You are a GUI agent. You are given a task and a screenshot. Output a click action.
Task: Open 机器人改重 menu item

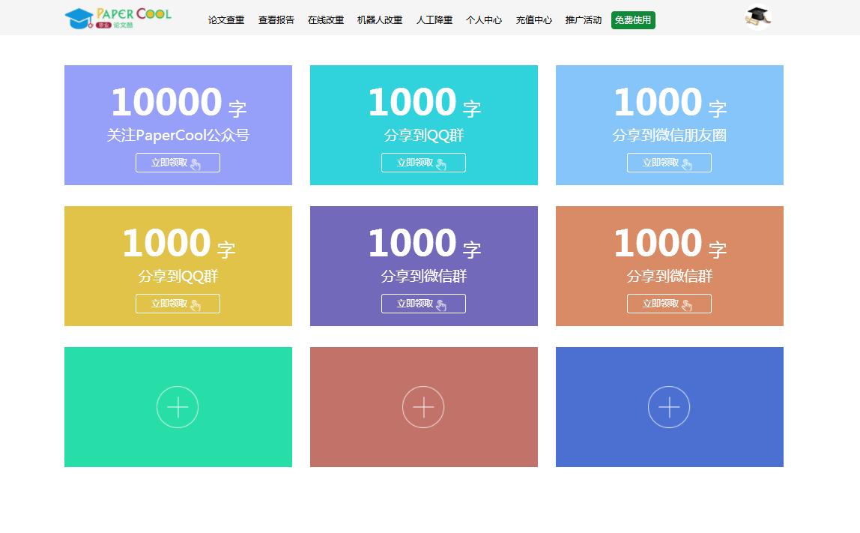380,20
